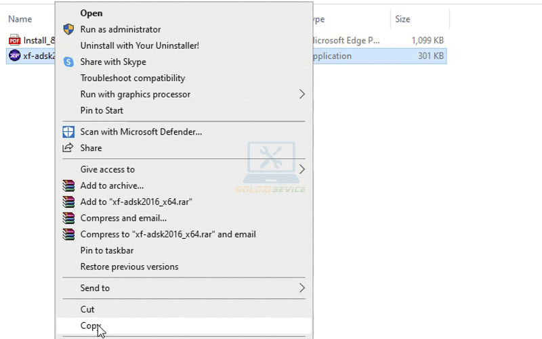Expand Run with graphics processor submenu arrow

tap(301, 94)
